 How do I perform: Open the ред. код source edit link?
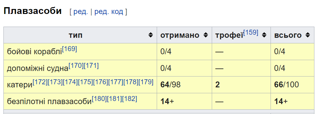coord(109,12)
